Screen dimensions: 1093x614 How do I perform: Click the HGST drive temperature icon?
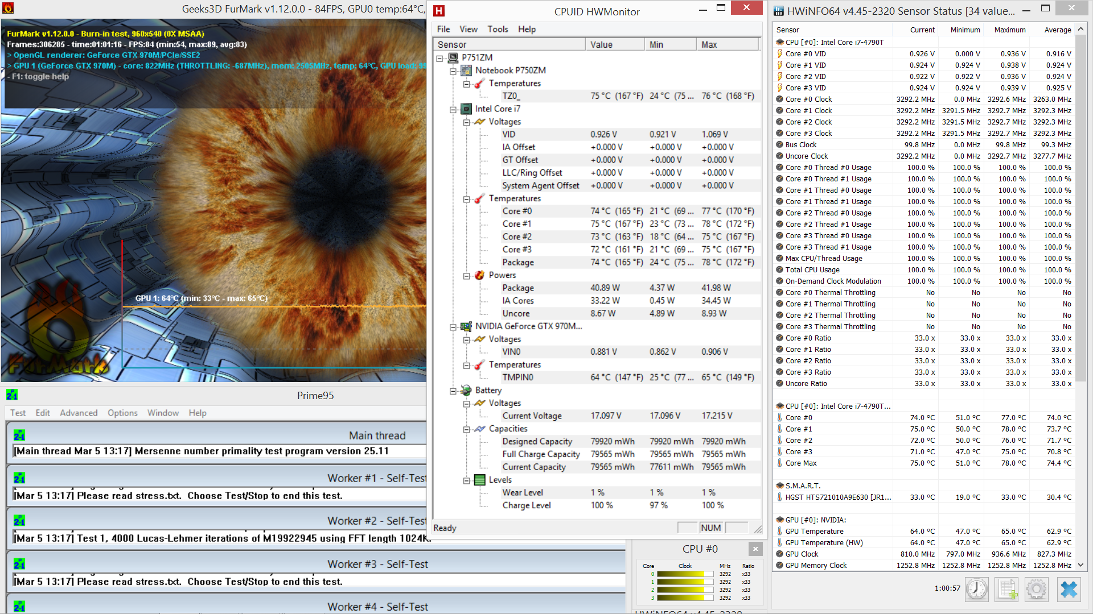pyautogui.click(x=779, y=497)
